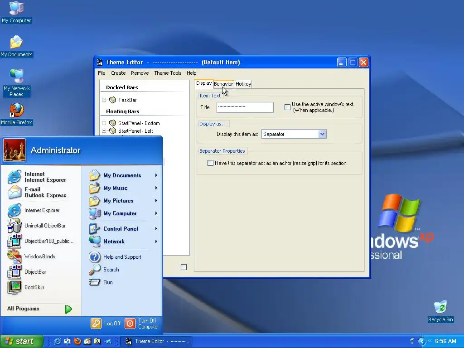Click All Programs
The width and height of the screenshot is (464, 348).
[x=40, y=309]
